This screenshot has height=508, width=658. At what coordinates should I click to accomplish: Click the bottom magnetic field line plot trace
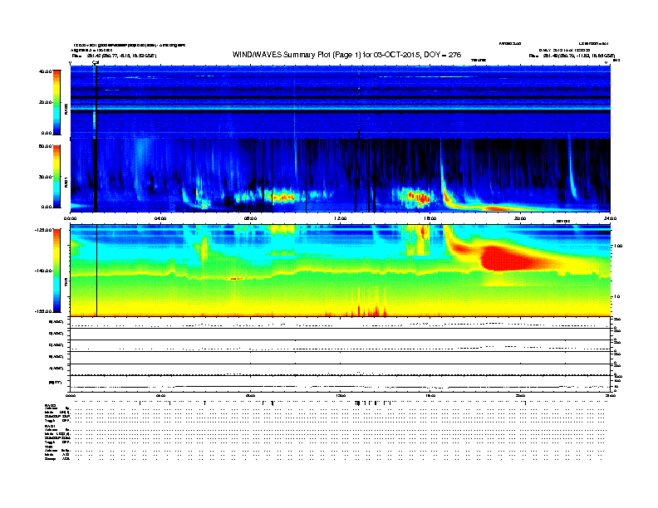pos(340,386)
